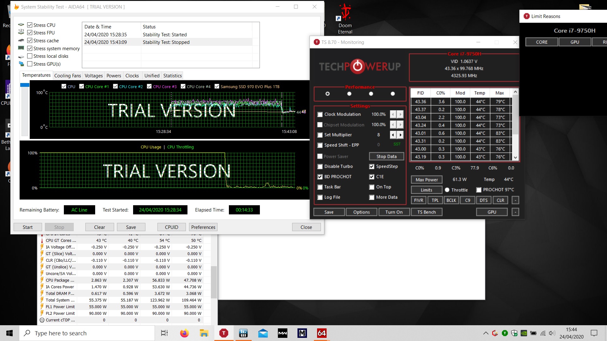Open Firefox from the taskbar
The height and width of the screenshot is (341, 607).
[x=184, y=333]
